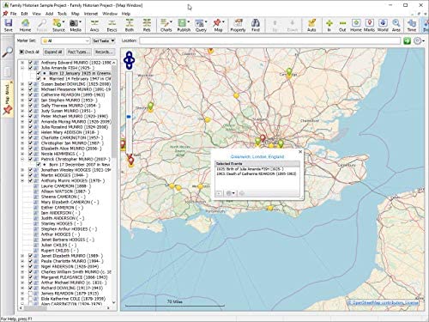Click the Fact Types button
This screenshot has height=322, width=429.
click(x=79, y=52)
